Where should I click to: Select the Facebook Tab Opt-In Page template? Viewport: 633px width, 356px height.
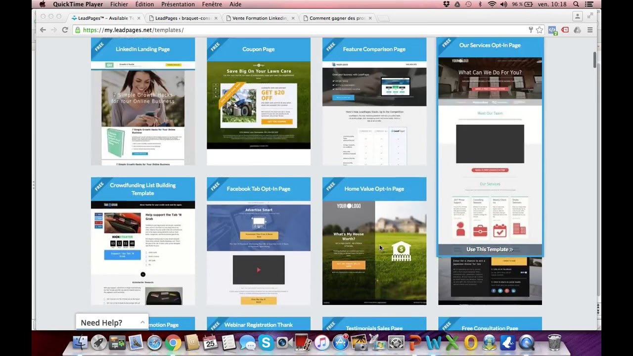point(259,241)
